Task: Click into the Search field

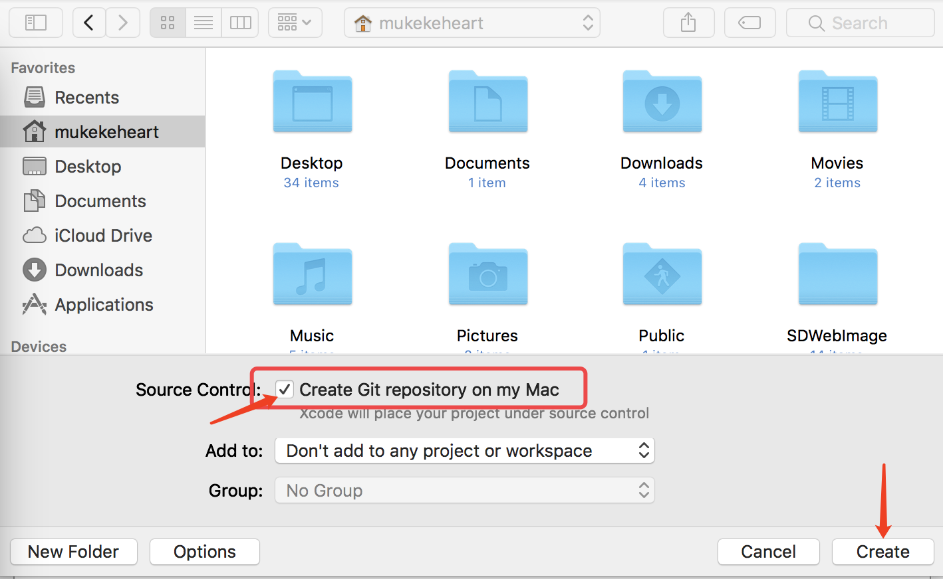Action: point(860,23)
